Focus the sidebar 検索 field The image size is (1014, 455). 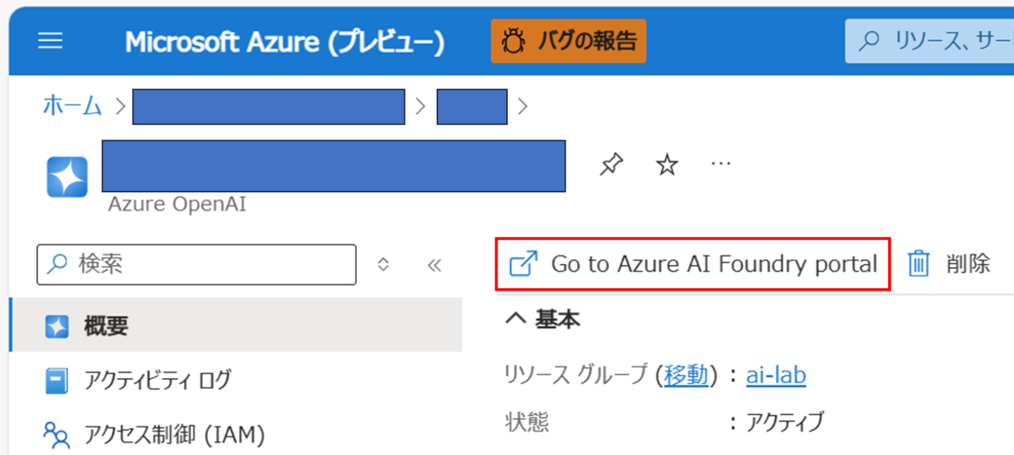196,265
